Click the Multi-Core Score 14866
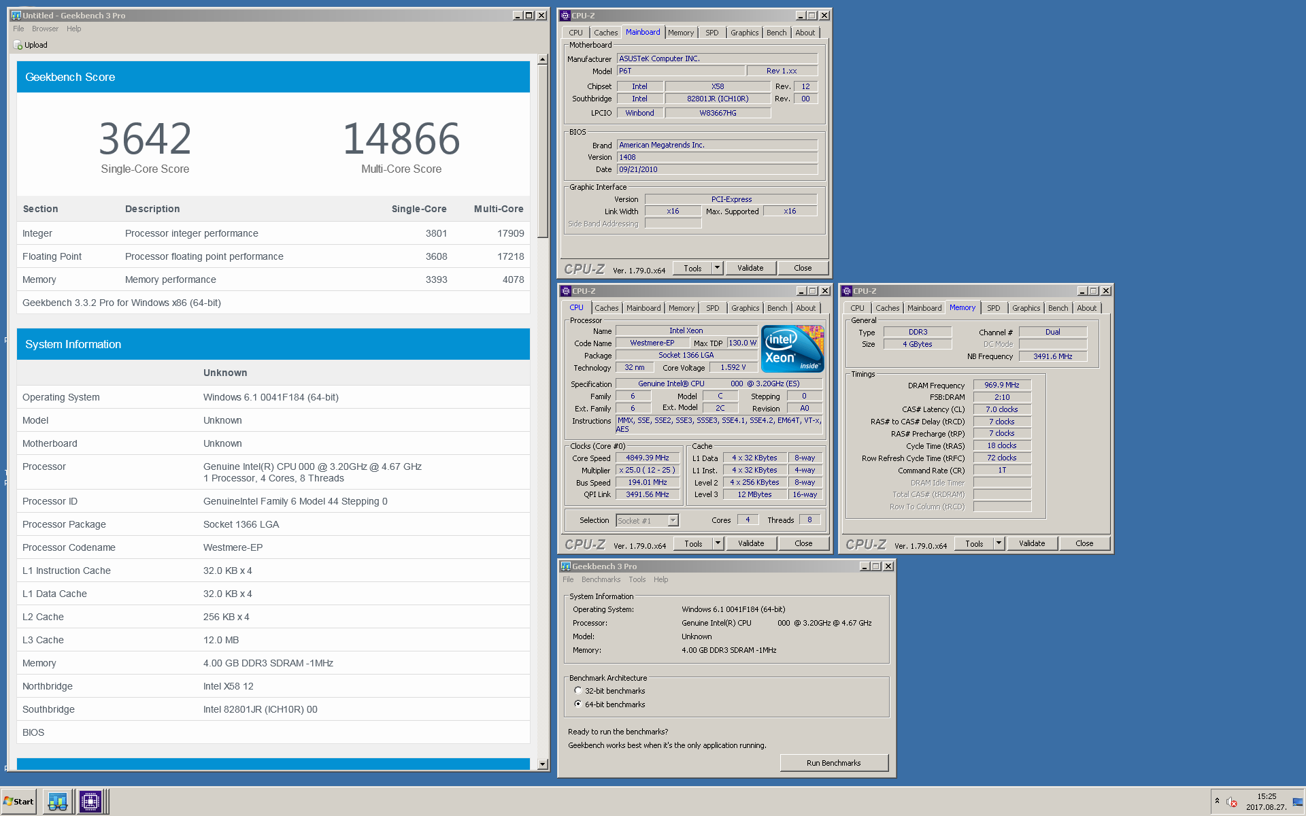Image resolution: width=1306 pixels, height=816 pixels. [401, 138]
